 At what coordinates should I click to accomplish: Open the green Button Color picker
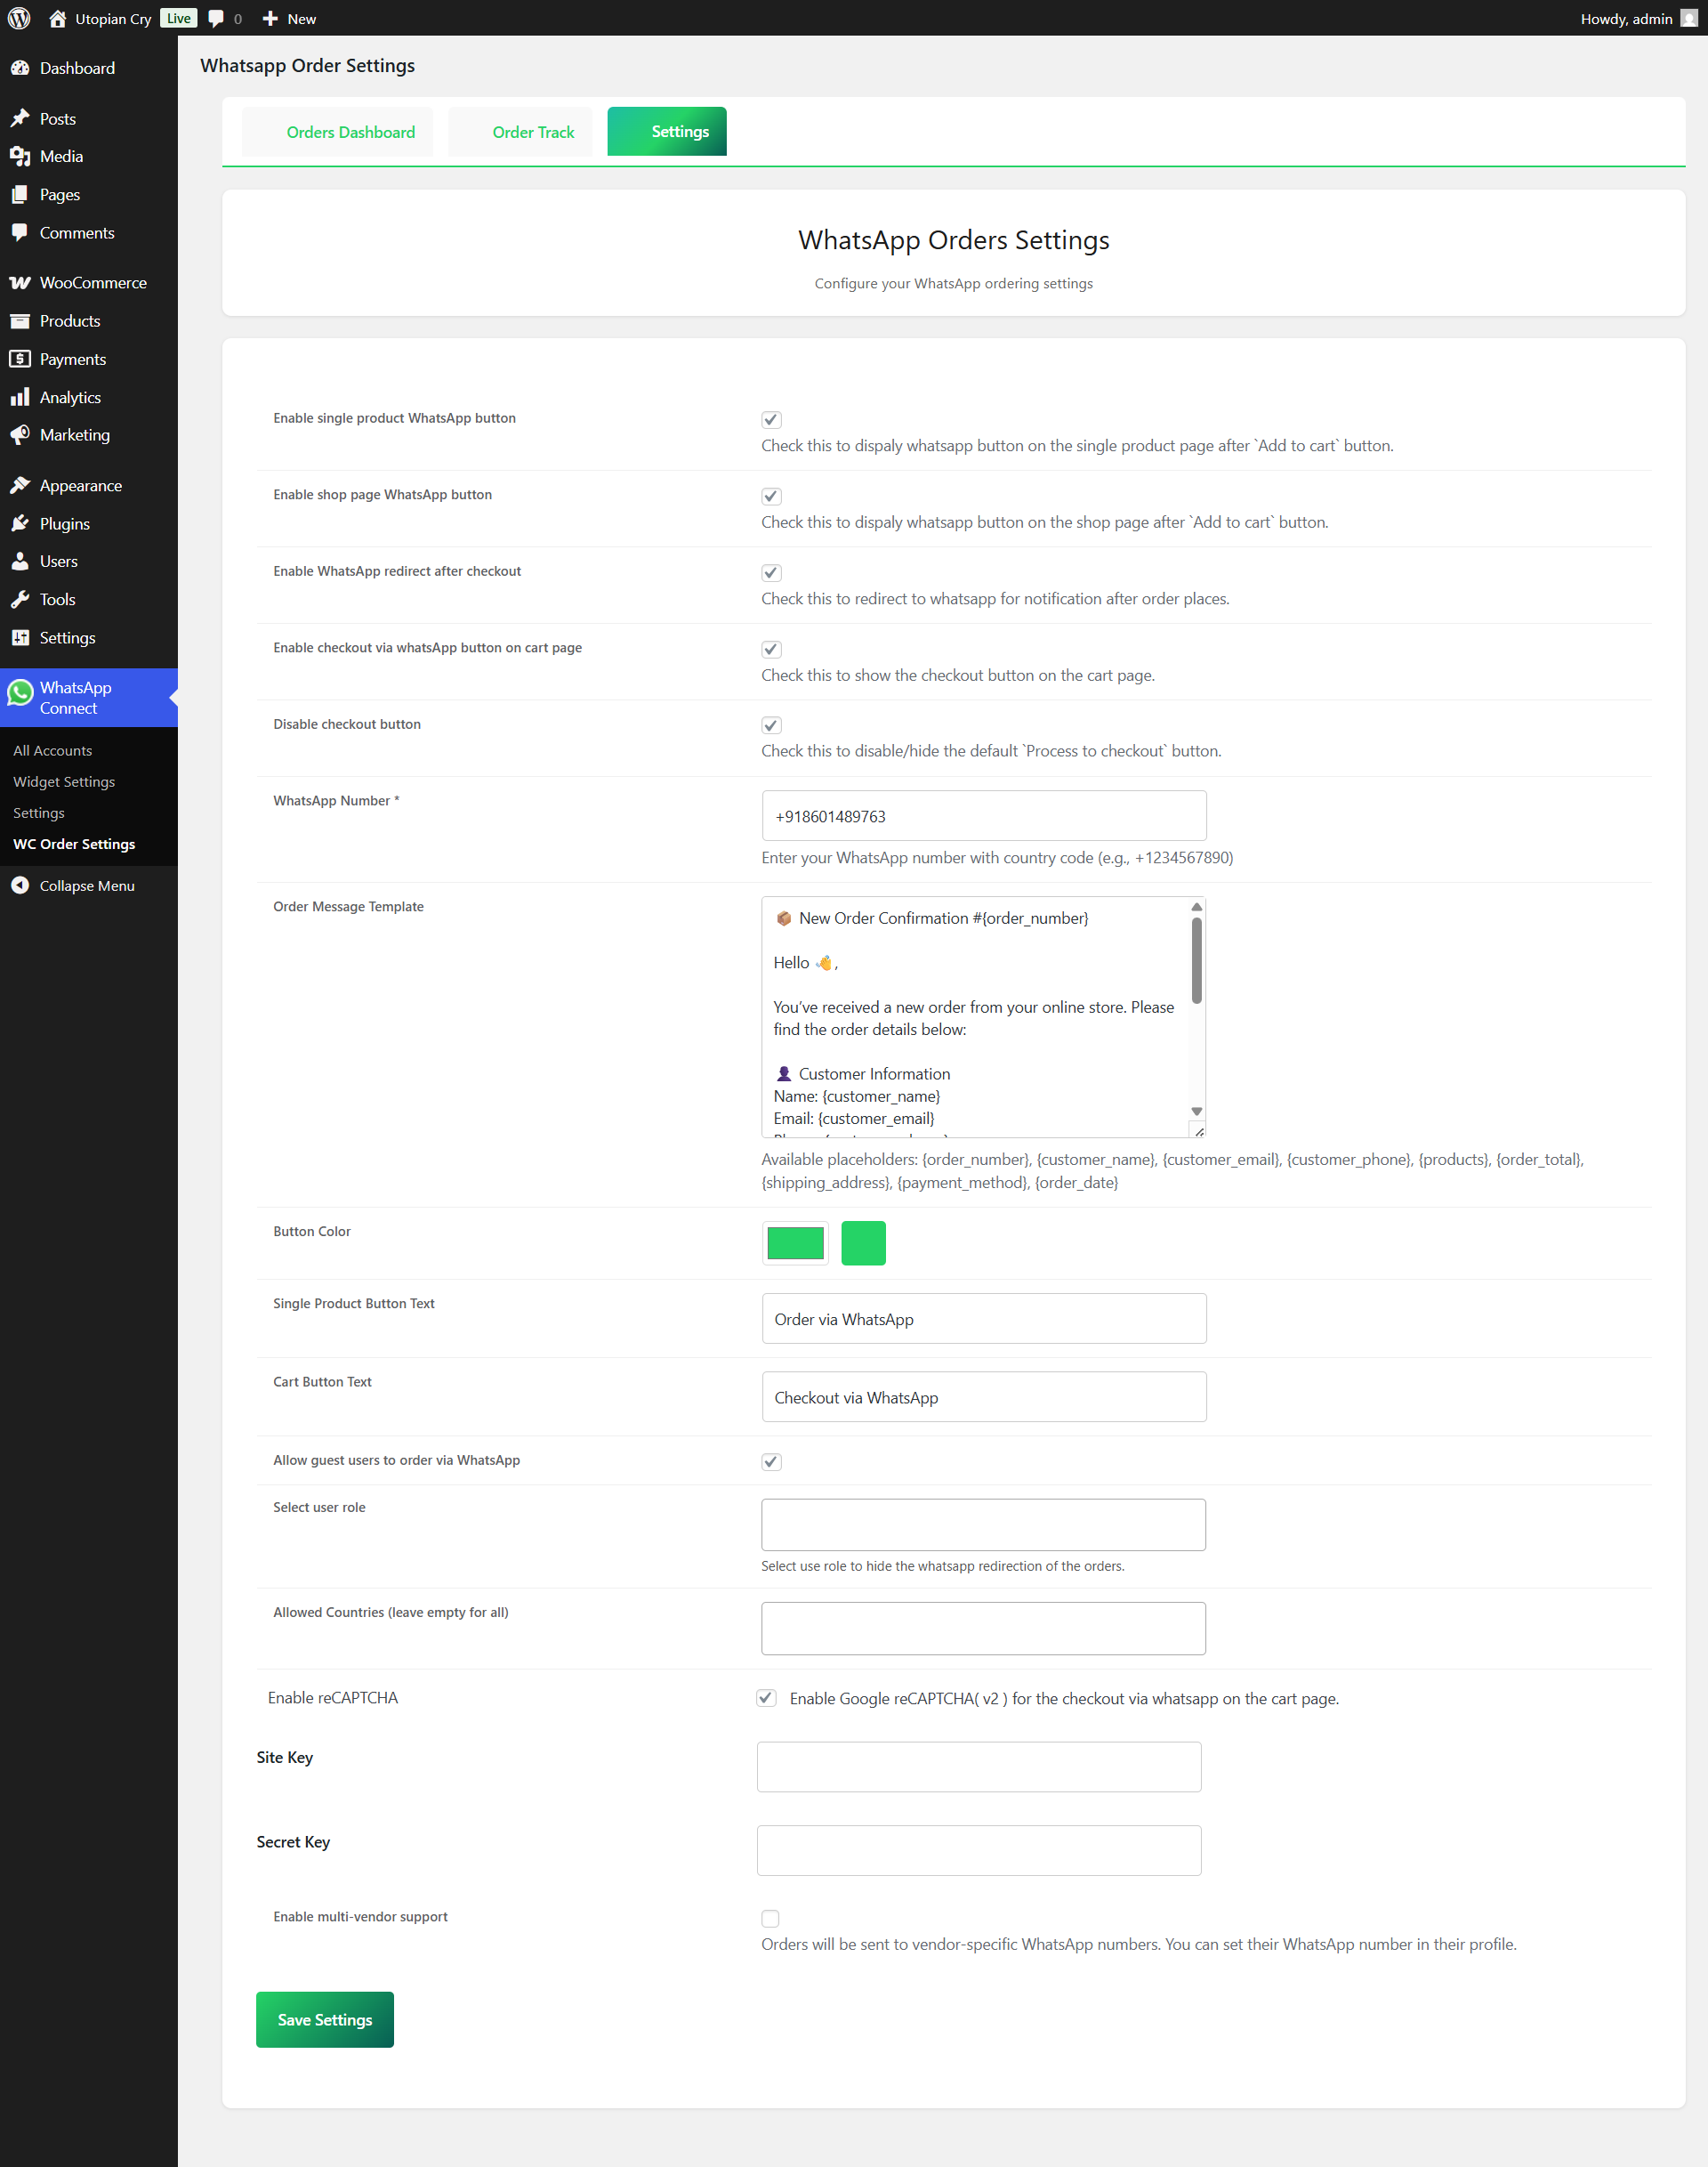pos(794,1242)
